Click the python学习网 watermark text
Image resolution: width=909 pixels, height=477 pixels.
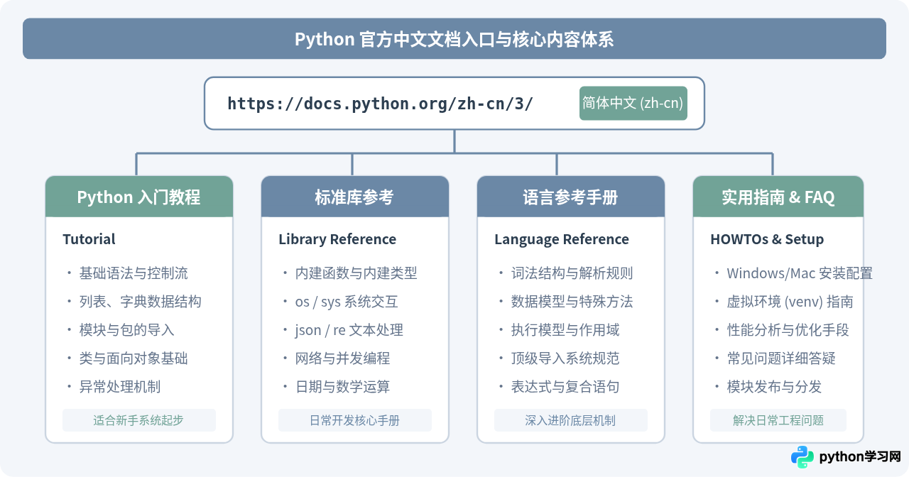[x=860, y=457]
